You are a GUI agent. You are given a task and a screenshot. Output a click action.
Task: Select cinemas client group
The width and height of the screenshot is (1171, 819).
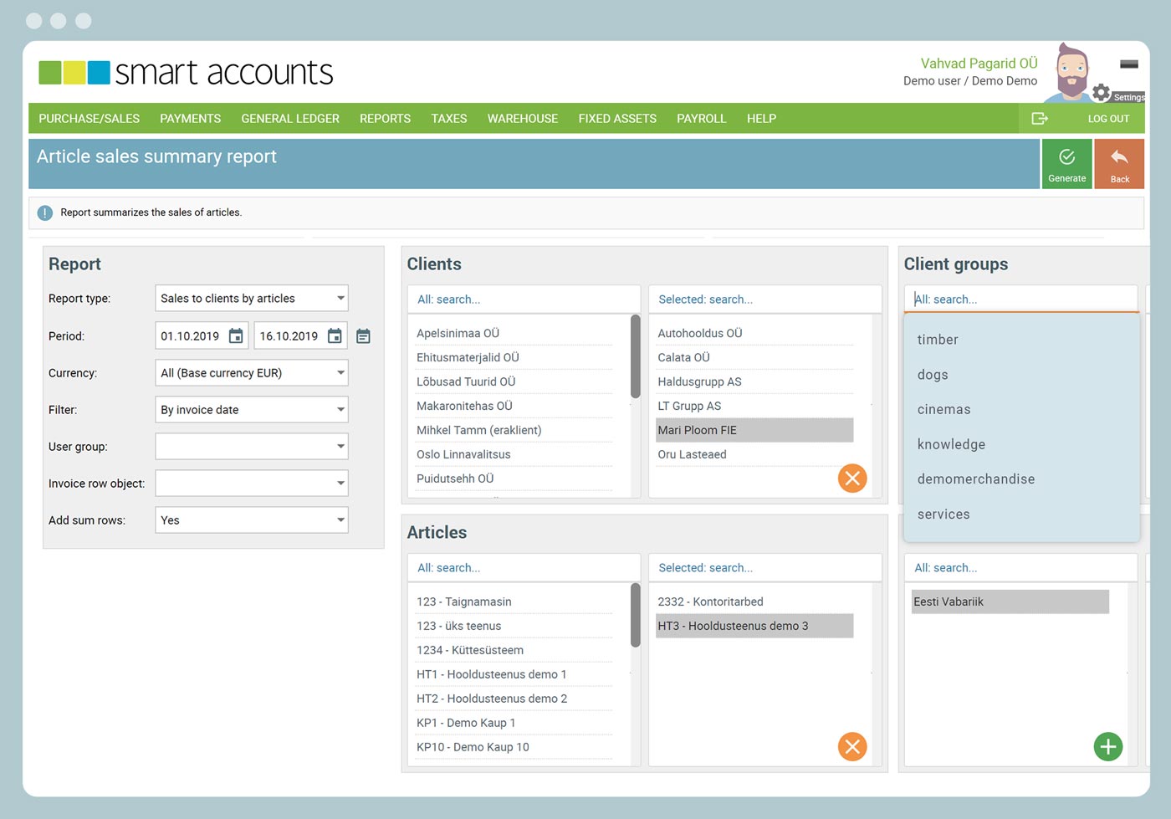point(943,409)
